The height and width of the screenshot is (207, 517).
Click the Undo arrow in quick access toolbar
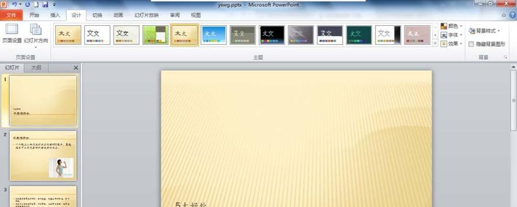[x=14, y=5]
